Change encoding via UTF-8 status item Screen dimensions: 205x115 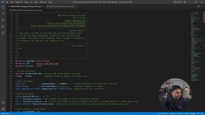coord(181,114)
